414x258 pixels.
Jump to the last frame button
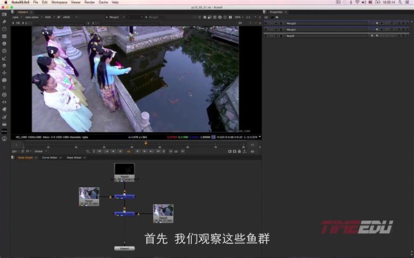coord(158,151)
